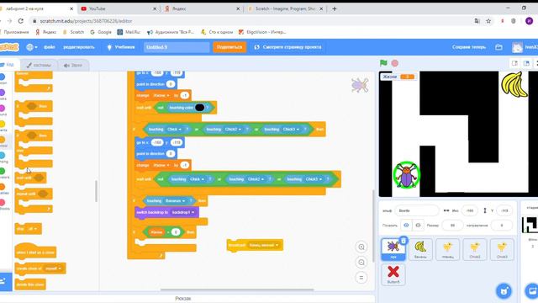Click the Choose a Backdrop button
Image resolution: width=538 pixels, height=303 pixels.
532,291
